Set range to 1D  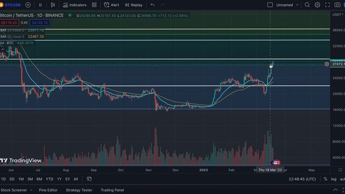click(3, 179)
